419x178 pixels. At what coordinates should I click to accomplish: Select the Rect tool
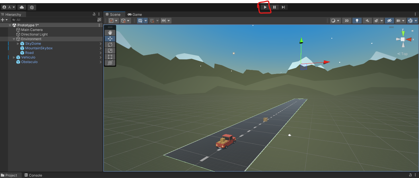[110, 57]
